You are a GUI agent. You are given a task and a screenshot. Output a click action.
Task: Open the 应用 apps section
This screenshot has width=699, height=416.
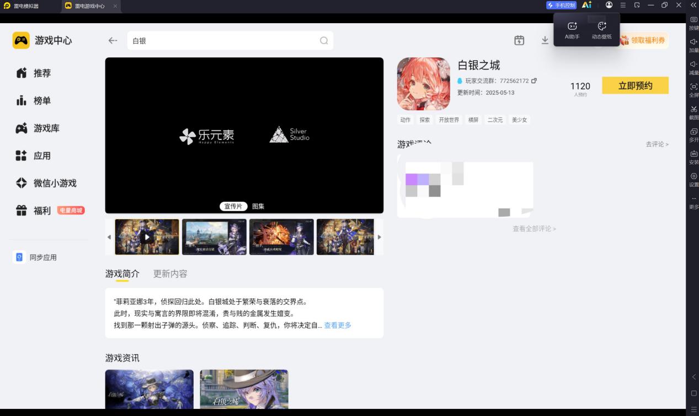[41, 156]
